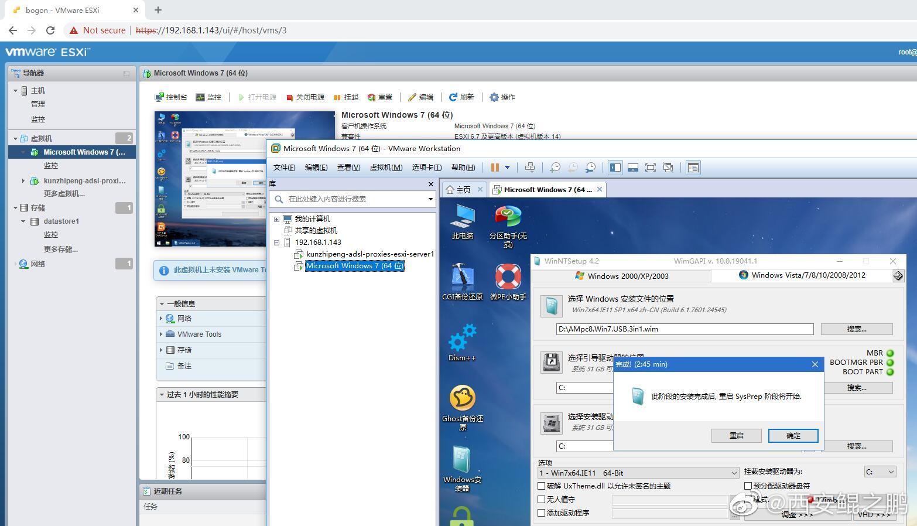Collapse the datastore1 navigator node

click(23, 221)
